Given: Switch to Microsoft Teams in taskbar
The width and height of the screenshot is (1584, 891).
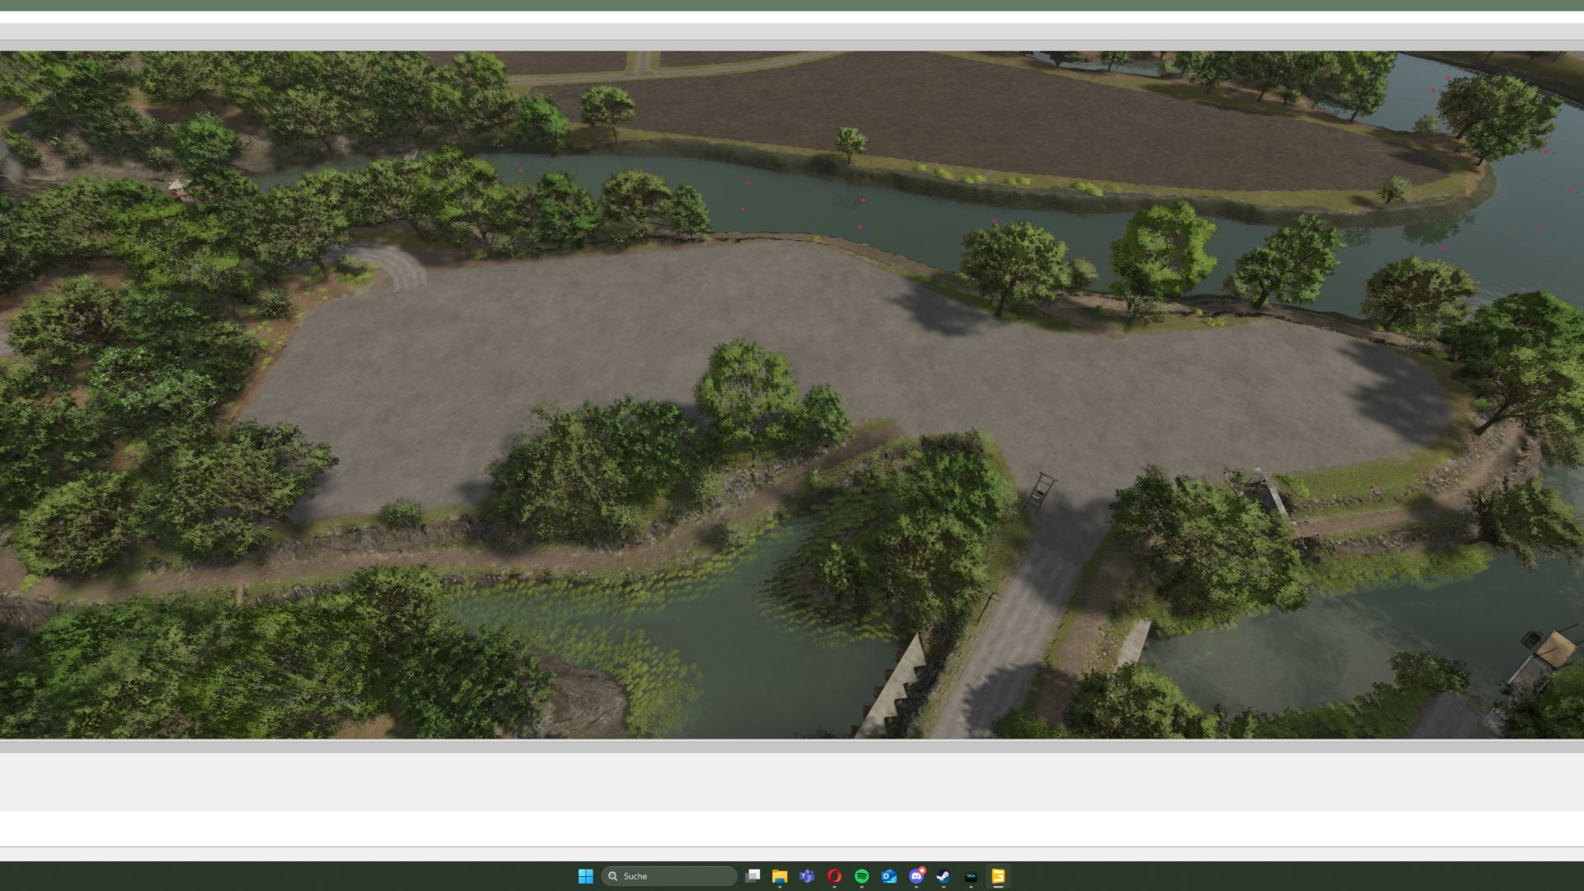Looking at the screenshot, I should coord(807,876).
